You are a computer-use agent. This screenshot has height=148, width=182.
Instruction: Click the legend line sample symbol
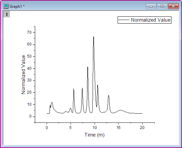(x=124, y=20)
